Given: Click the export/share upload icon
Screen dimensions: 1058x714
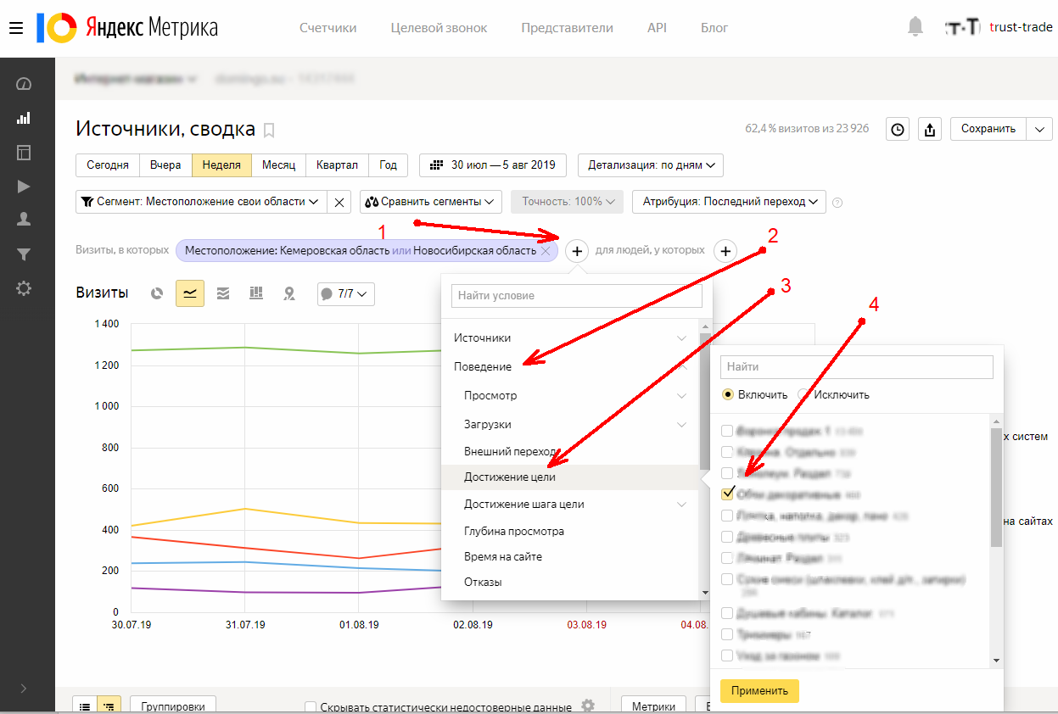Looking at the screenshot, I should coord(930,129).
